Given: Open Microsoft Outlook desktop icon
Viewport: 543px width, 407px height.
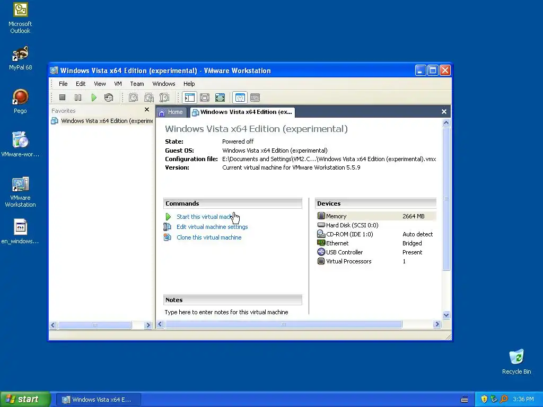Looking at the screenshot, I should 20,18.
